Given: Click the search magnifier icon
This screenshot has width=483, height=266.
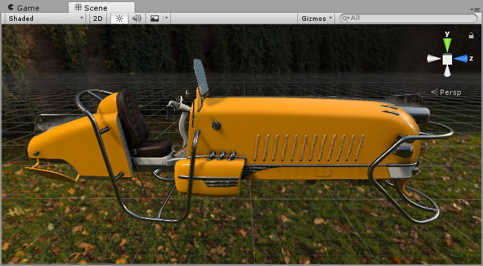Looking at the screenshot, I should (346, 18).
